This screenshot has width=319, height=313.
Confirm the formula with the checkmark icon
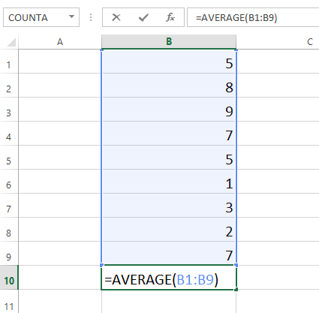143,17
